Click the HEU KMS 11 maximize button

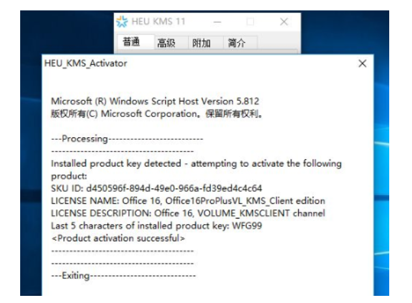coord(251,22)
